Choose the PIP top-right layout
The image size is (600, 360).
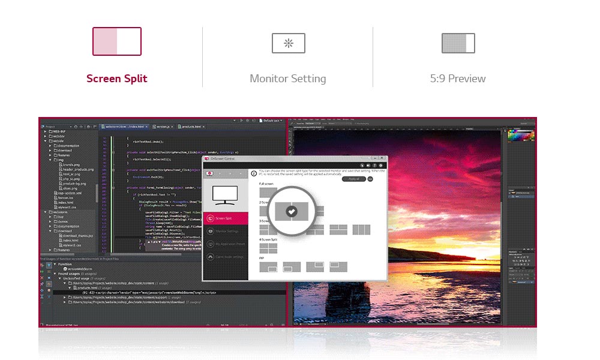pos(315,266)
